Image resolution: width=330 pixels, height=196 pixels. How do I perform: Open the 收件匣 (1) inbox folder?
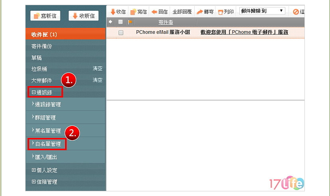[66, 34]
